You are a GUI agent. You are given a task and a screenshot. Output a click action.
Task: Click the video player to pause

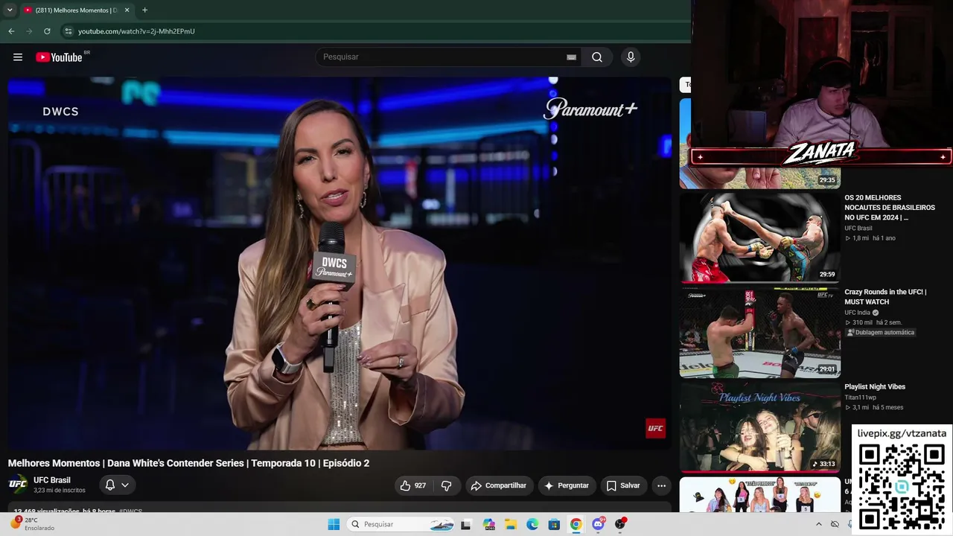point(340,263)
